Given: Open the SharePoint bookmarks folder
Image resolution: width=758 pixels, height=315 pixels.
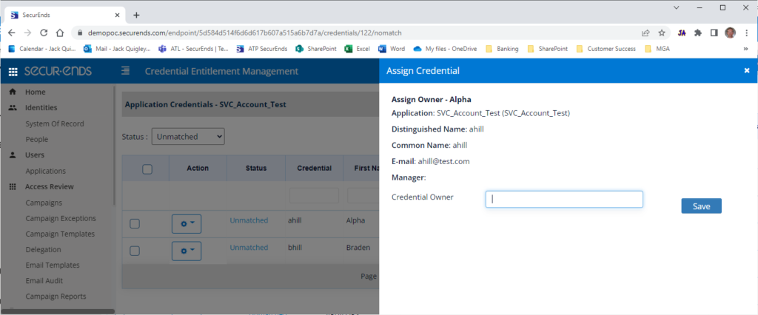Looking at the screenshot, I should (547, 48).
